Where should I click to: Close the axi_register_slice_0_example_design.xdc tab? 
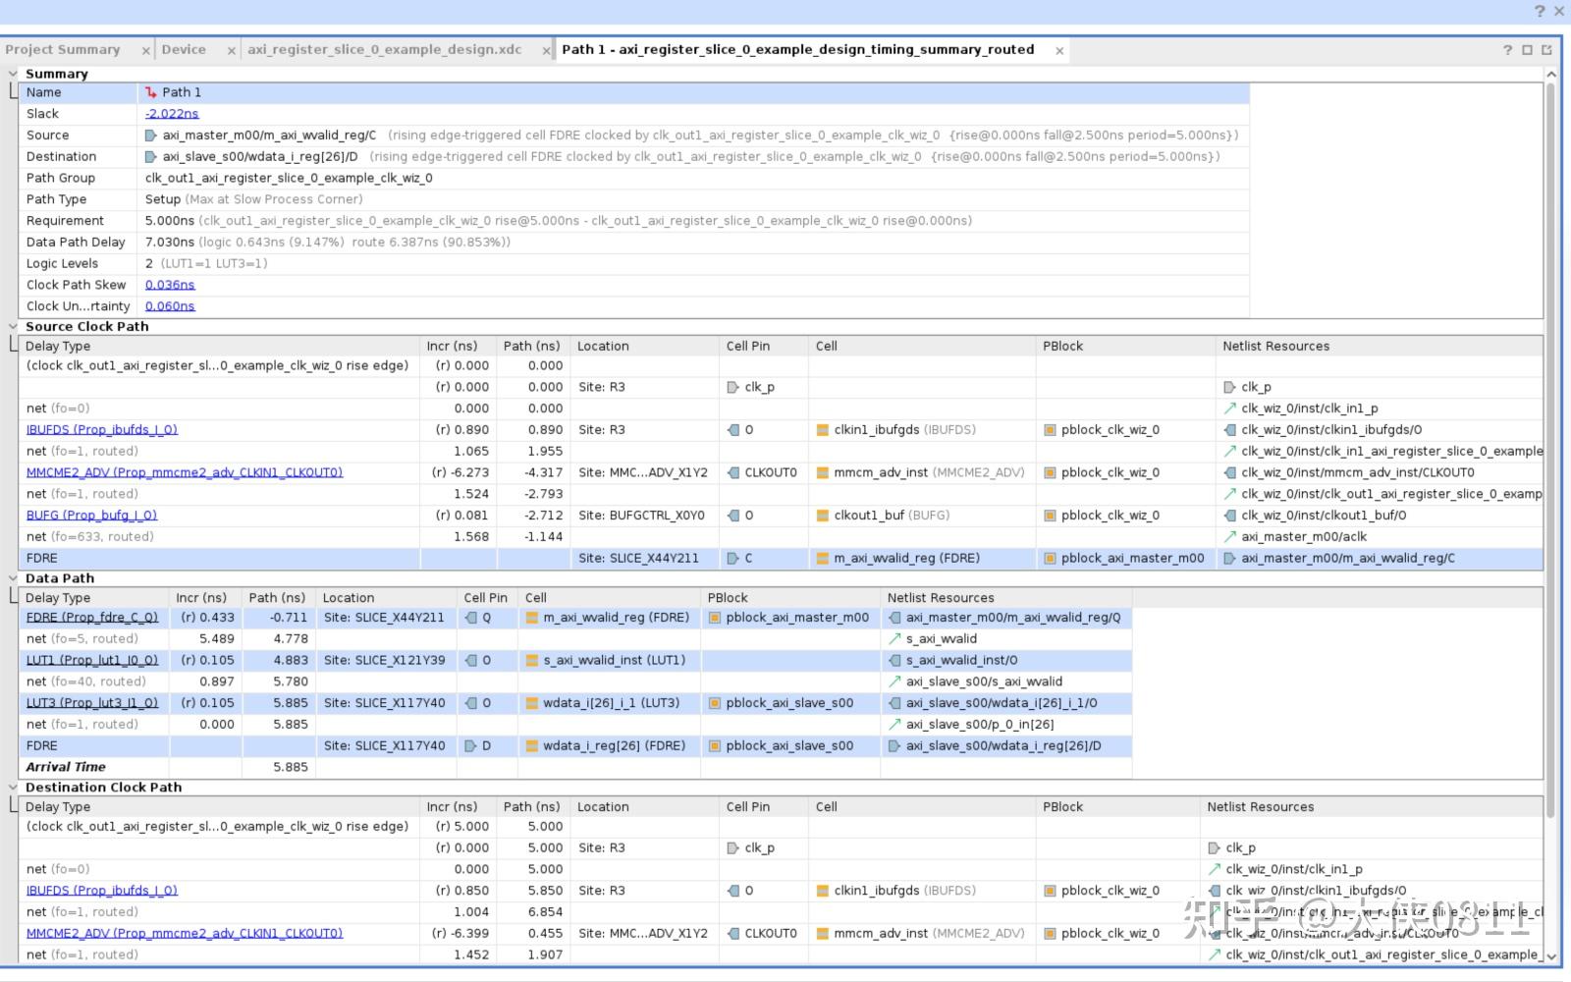pos(547,51)
